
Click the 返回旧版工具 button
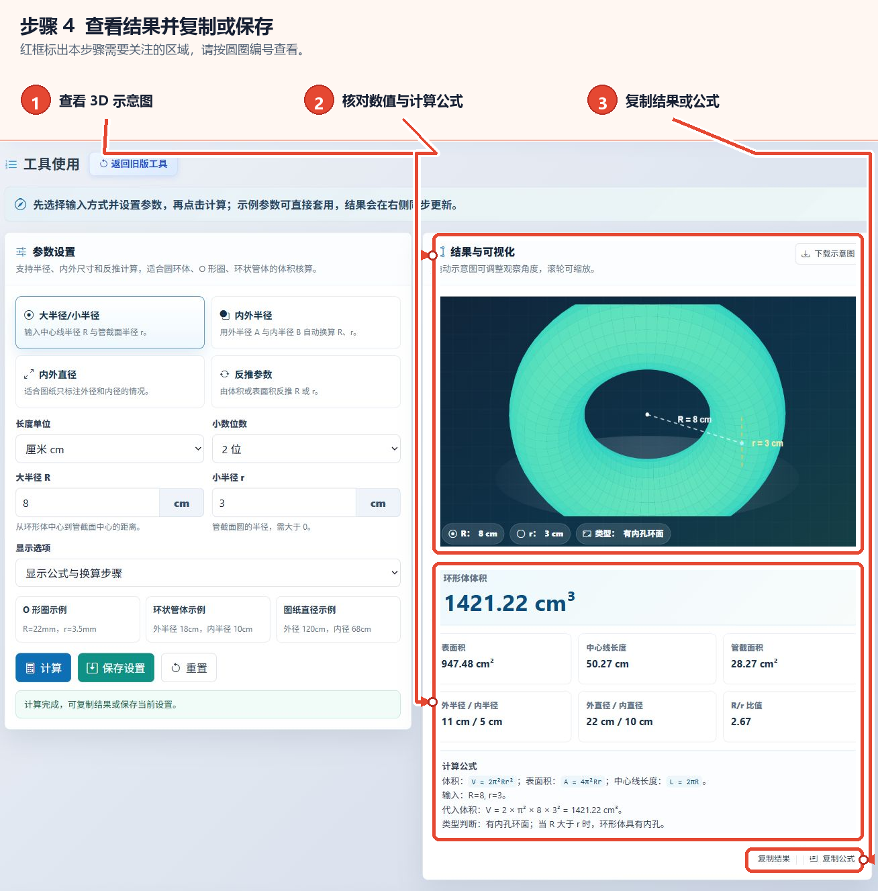point(134,164)
